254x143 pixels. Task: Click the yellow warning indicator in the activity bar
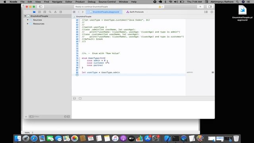pyautogui.click(x=160, y=7)
